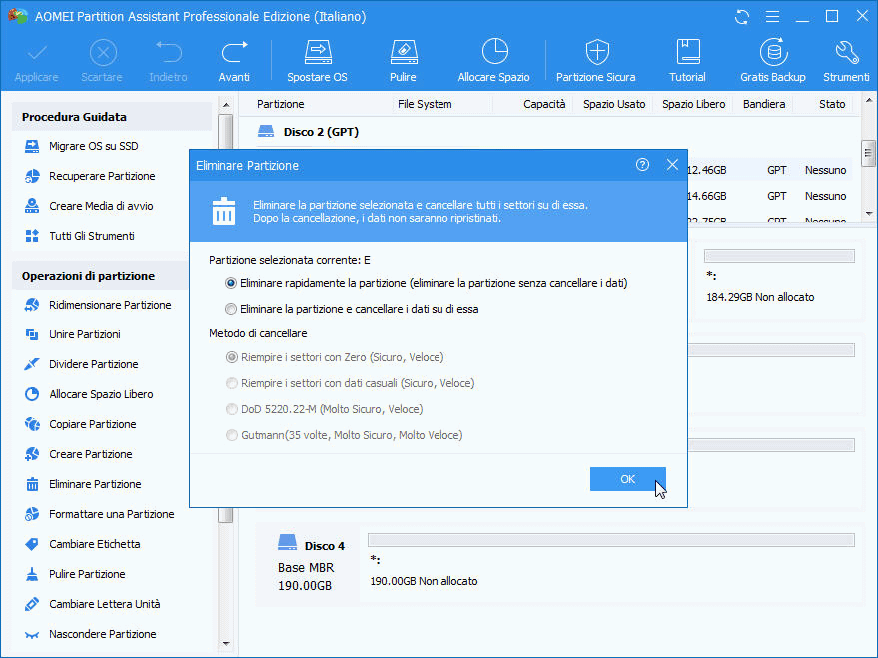
Task: Select Creare Partizione operation
Action: point(78,454)
